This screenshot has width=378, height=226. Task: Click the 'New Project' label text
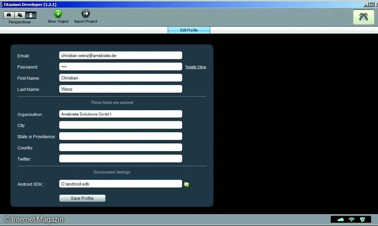coord(58,21)
